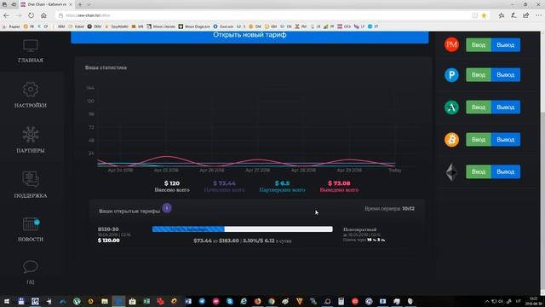Image resolution: width=545 pixels, height=307 pixels.
Task: Click Ввод button for Bitcoin
Action: [x=479, y=140]
